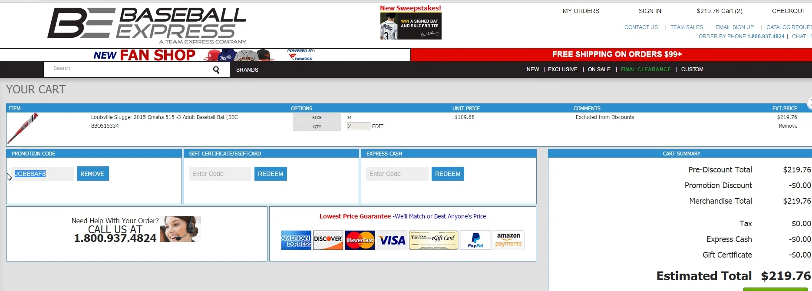Click the Lowest Price Guarantee link
This screenshot has width=812, height=291.
403,216
